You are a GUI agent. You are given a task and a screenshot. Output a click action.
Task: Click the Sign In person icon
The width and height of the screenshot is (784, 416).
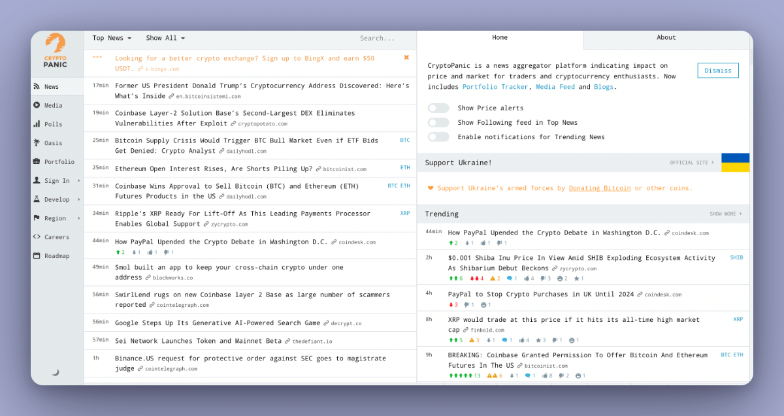37,180
